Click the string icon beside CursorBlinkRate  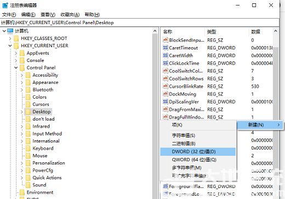165,86
